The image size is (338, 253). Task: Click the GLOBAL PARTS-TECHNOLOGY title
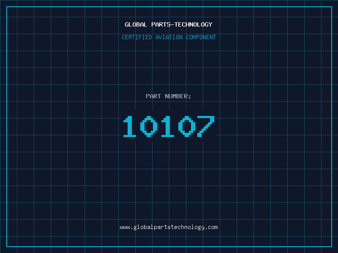[169, 24]
